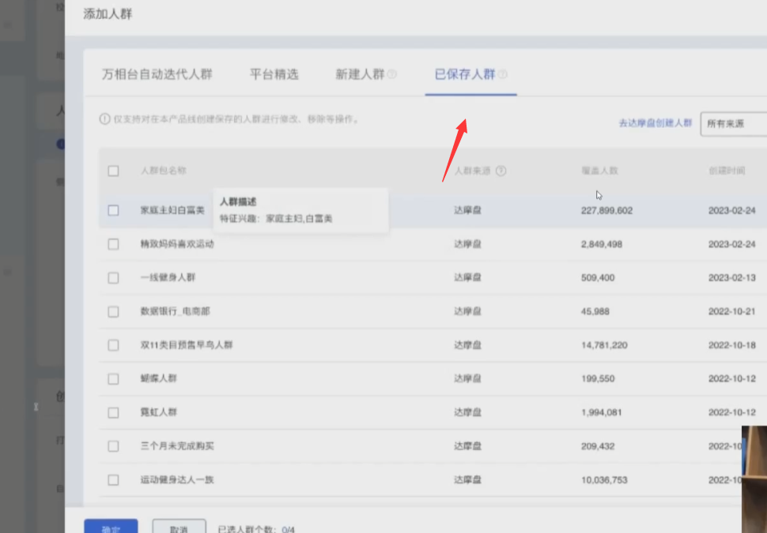Click the info icon before the 仅支持 notice
The height and width of the screenshot is (533, 767).
pos(104,119)
